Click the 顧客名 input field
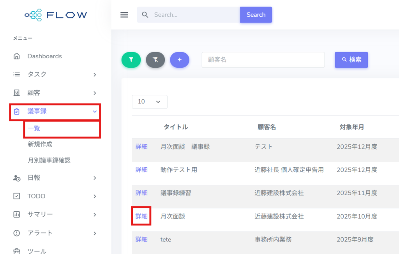This screenshot has height=254, width=399. (x=263, y=60)
